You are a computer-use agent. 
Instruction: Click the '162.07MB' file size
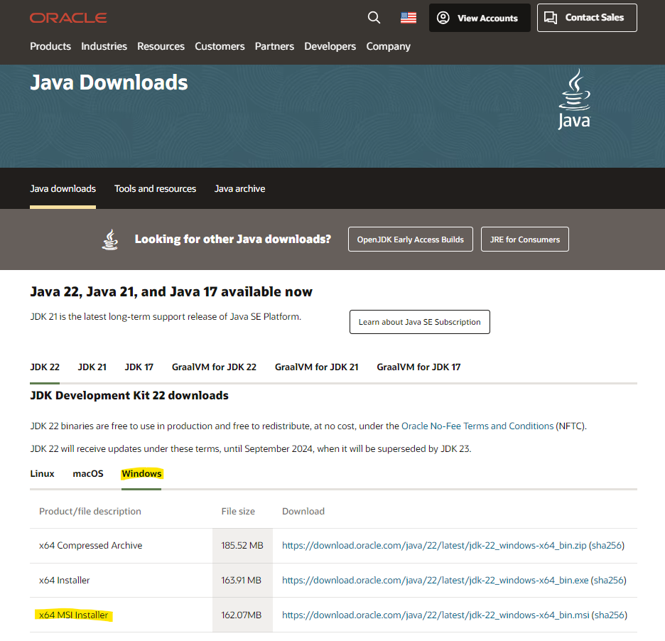tap(242, 615)
